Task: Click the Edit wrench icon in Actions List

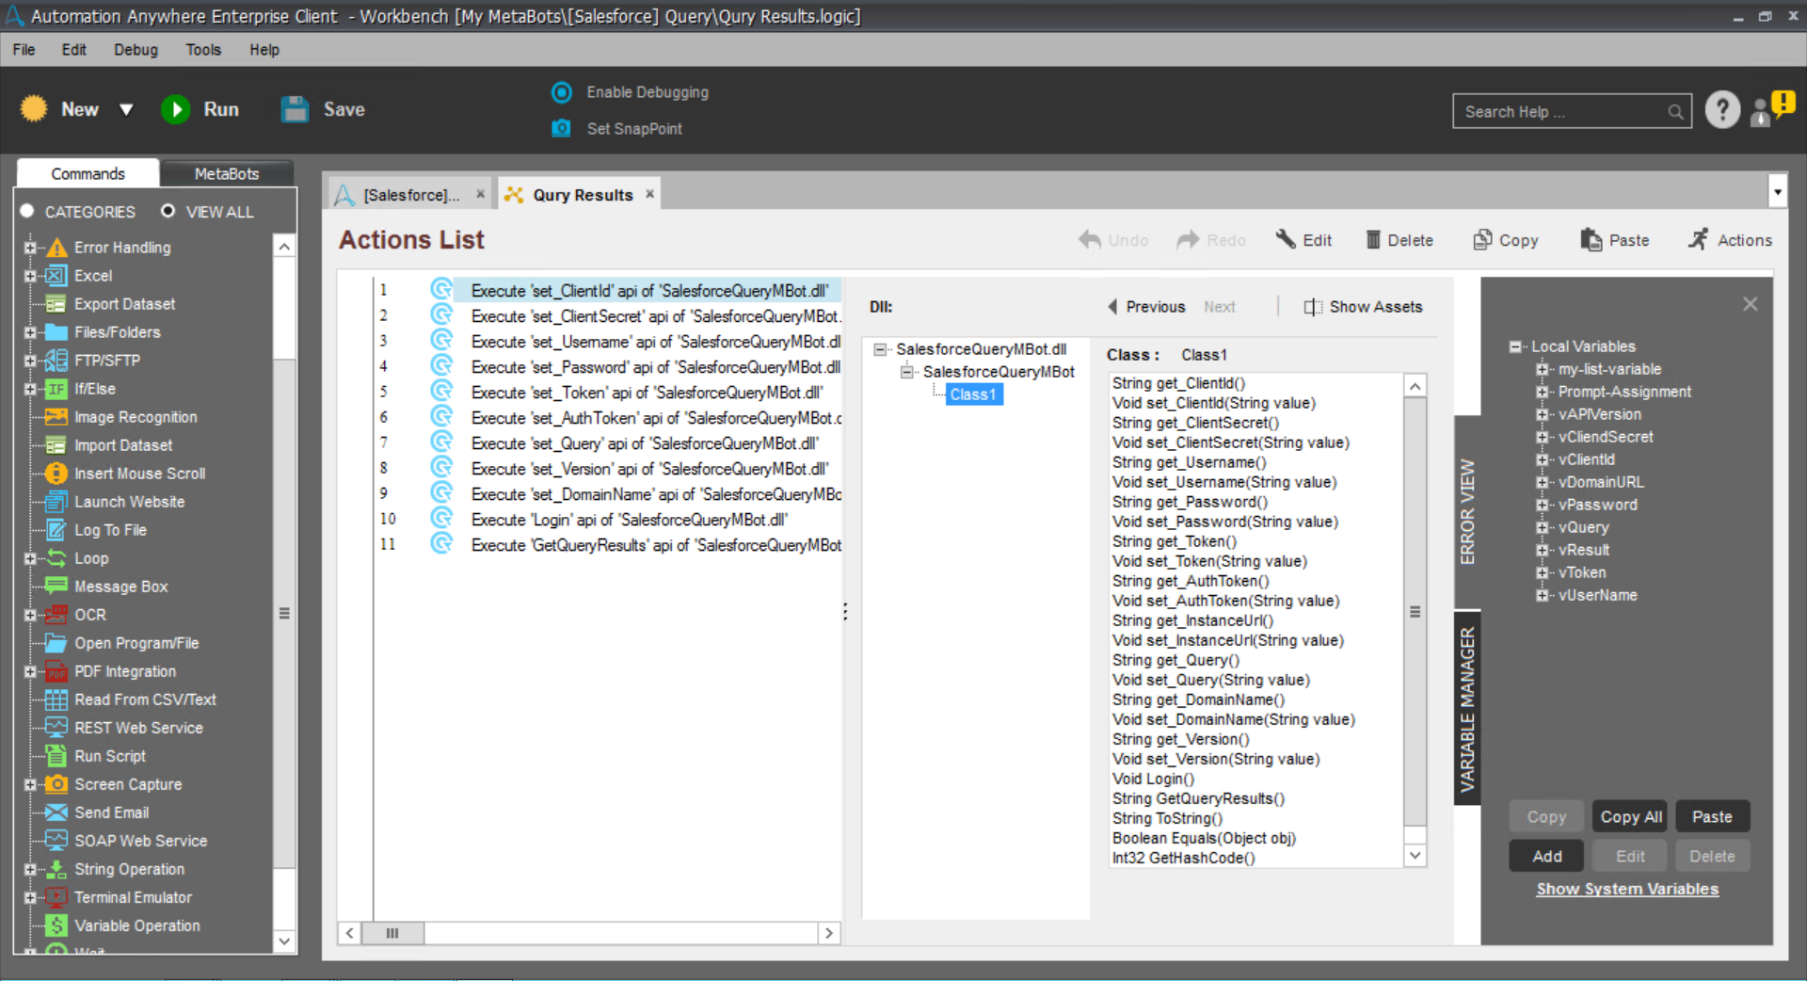Action: pyautogui.click(x=1286, y=239)
